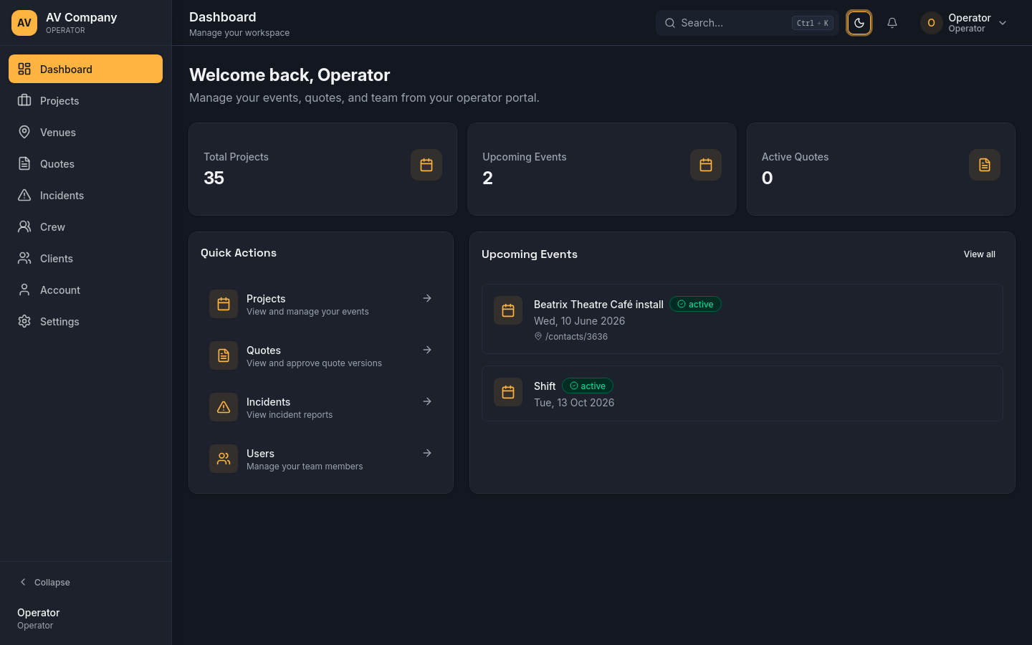
Task: Click Tue, 13 Oct 2026 date
Action: pyautogui.click(x=574, y=403)
